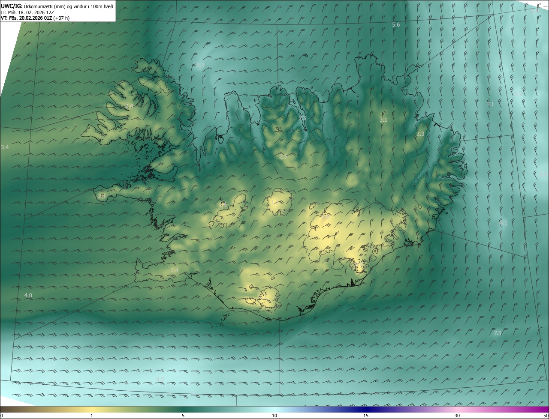Screen dimensions: 549x419
Task: Click the 4.0 value label on the map
Action: point(28,296)
